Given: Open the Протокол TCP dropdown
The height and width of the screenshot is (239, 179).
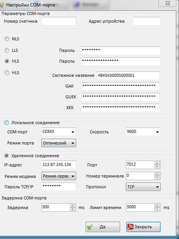Looking at the screenshot, I should pos(143,187).
